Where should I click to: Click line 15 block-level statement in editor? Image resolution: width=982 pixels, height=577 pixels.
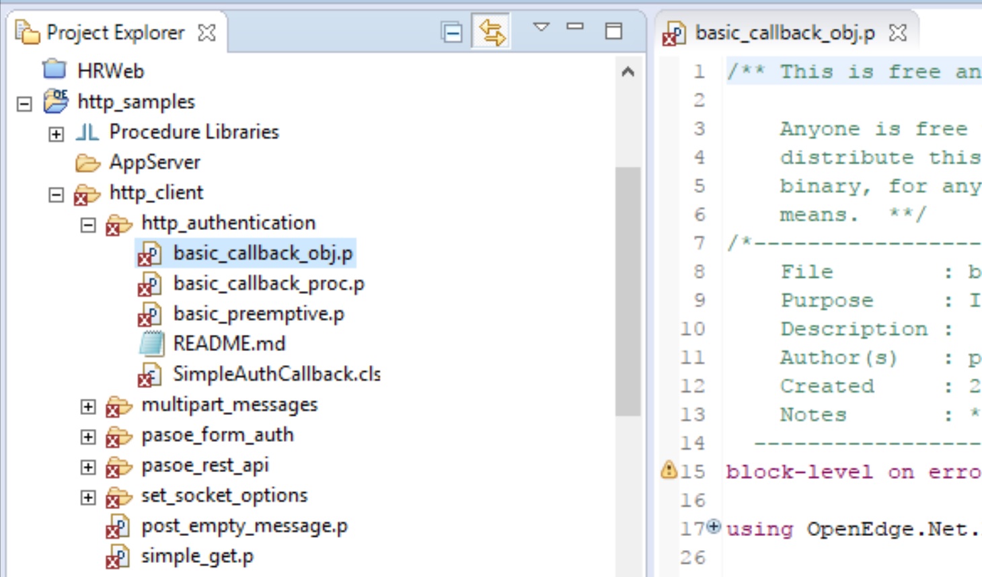(x=854, y=472)
